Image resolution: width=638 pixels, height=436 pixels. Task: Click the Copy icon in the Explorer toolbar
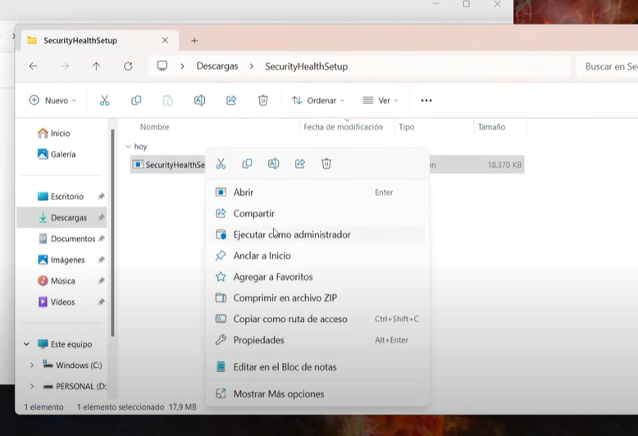[136, 101]
